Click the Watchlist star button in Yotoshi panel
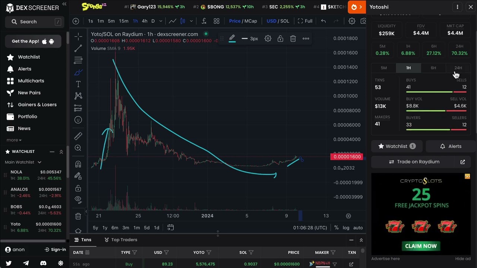 397,146
